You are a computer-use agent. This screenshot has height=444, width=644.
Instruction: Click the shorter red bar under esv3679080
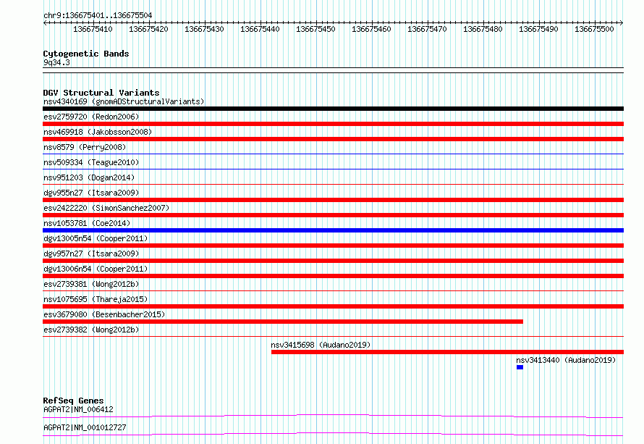click(283, 322)
